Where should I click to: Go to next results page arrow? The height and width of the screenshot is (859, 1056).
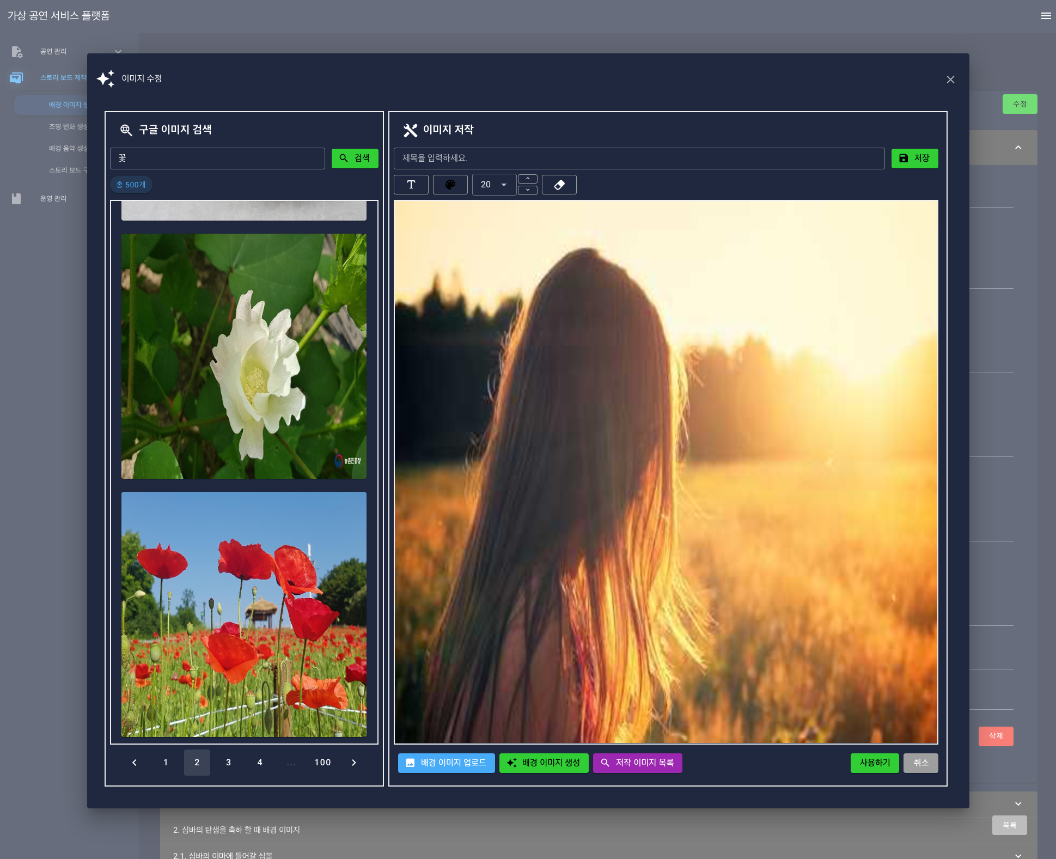pos(354,763)
